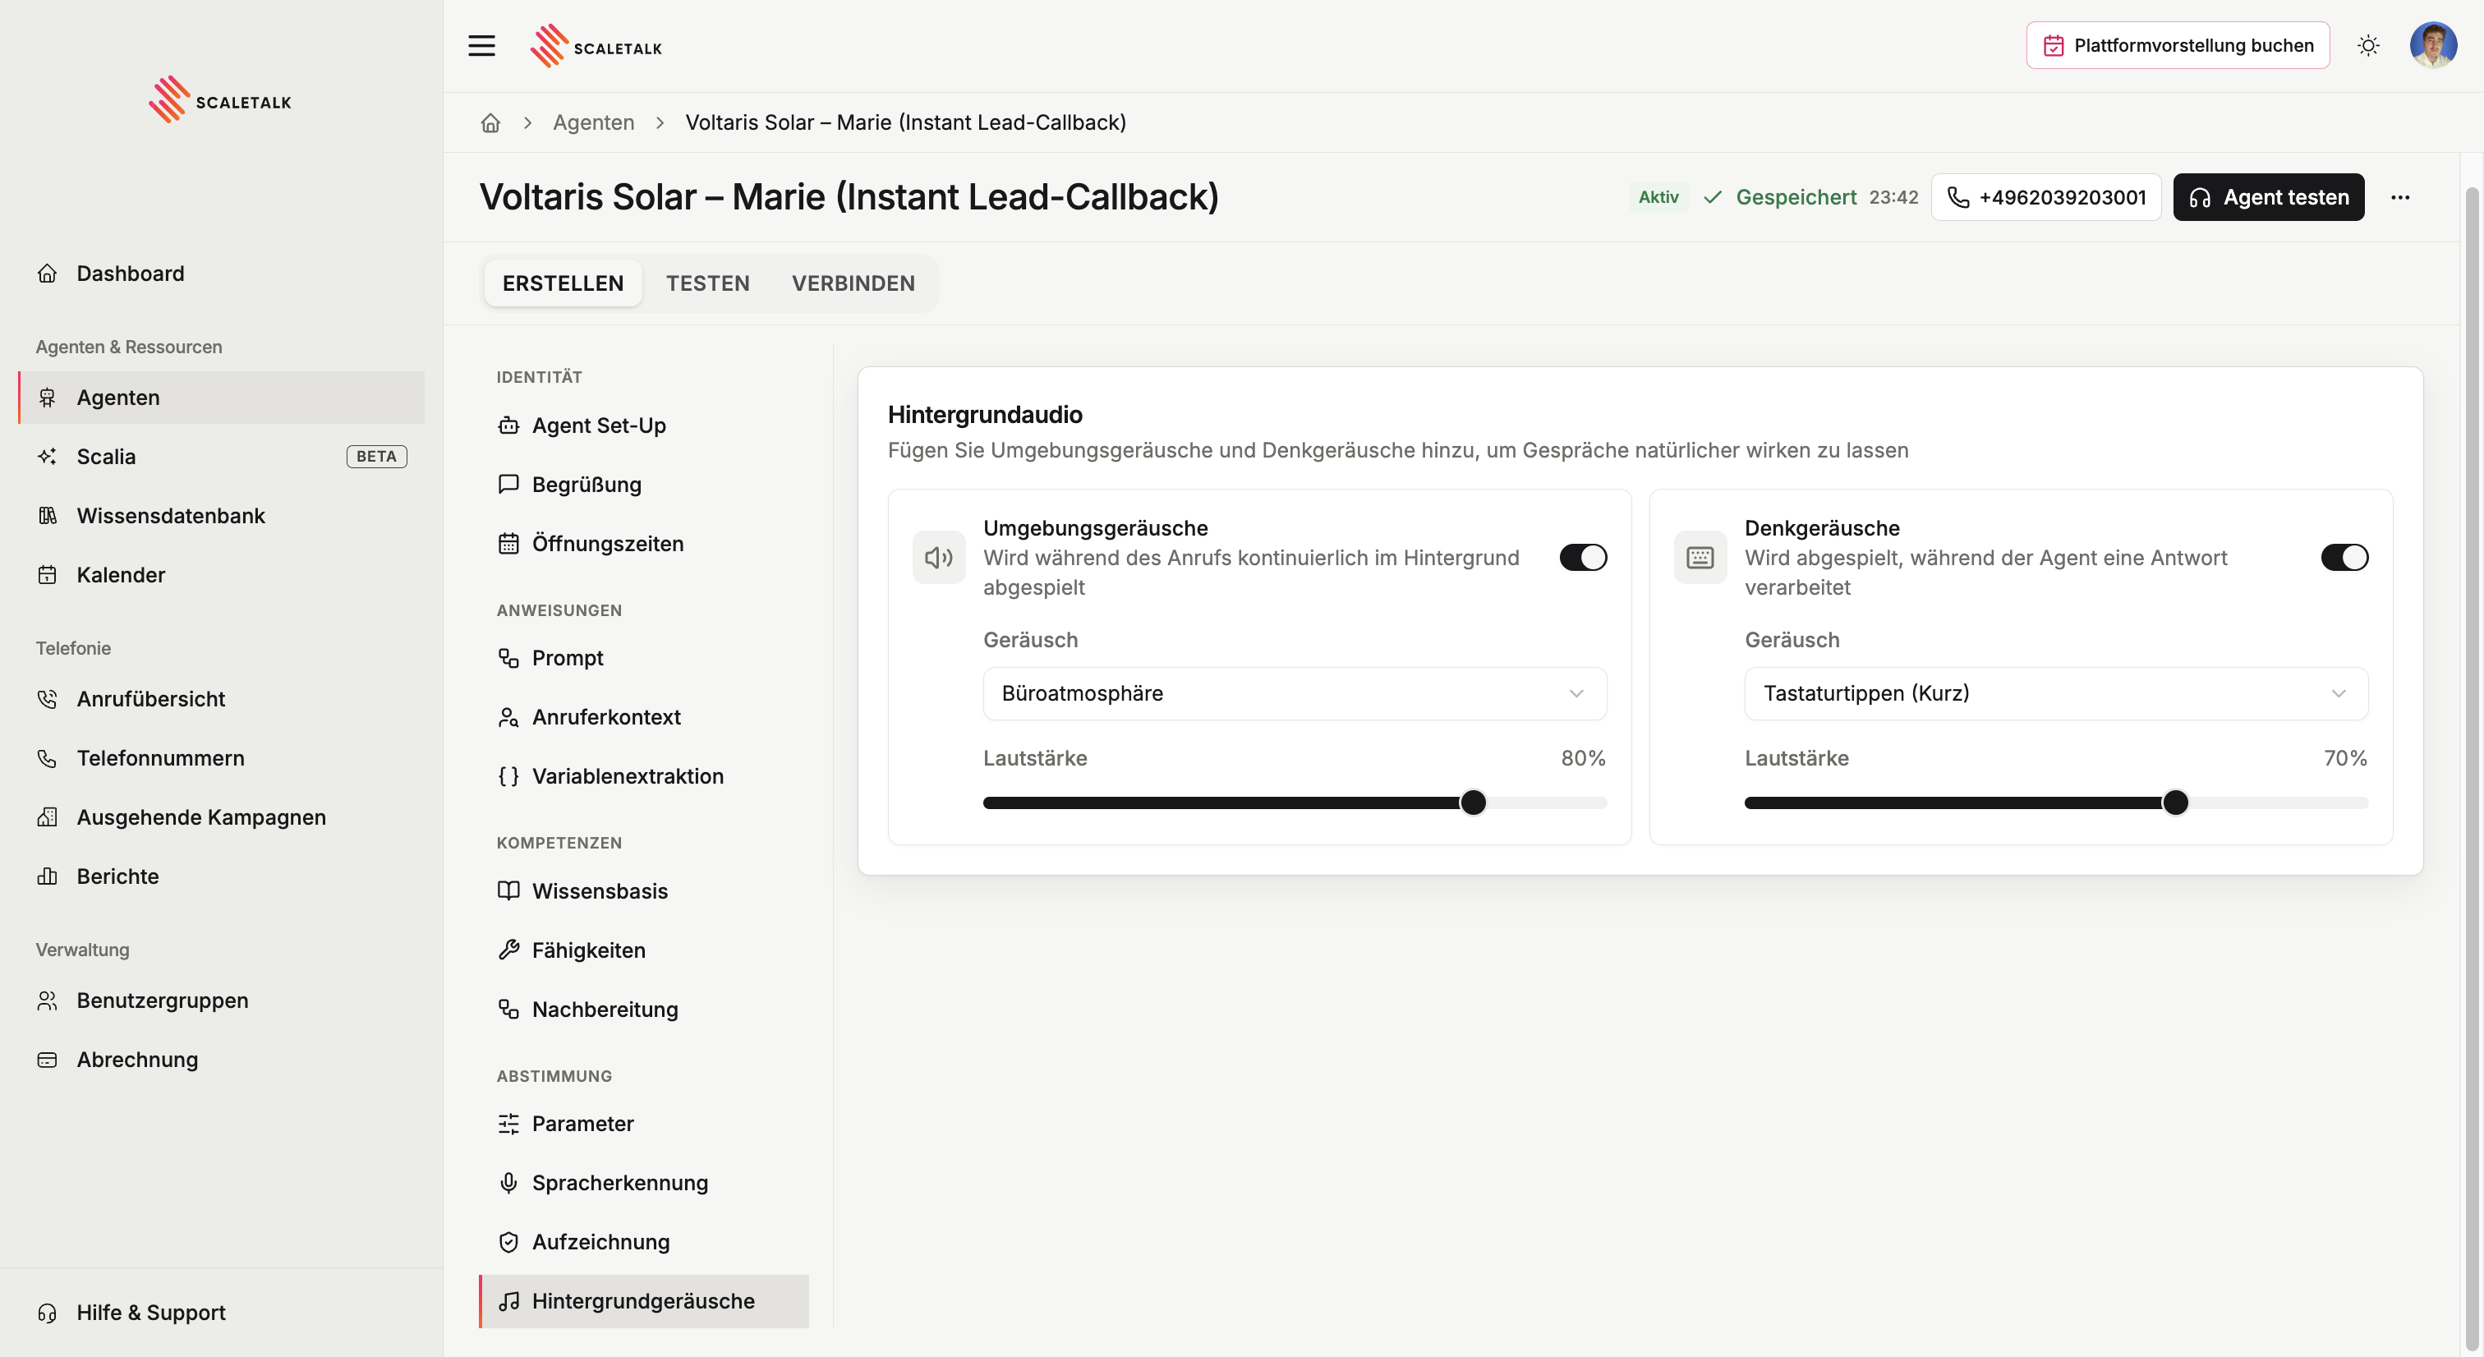This screenshot has height=1357, width=2484.
Task: Click the Telefonnummern handset icon
Action: click(48, 758)
